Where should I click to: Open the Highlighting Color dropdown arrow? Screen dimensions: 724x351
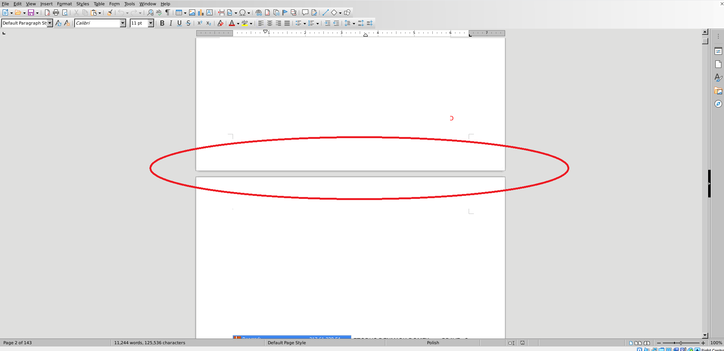[251, 23]
